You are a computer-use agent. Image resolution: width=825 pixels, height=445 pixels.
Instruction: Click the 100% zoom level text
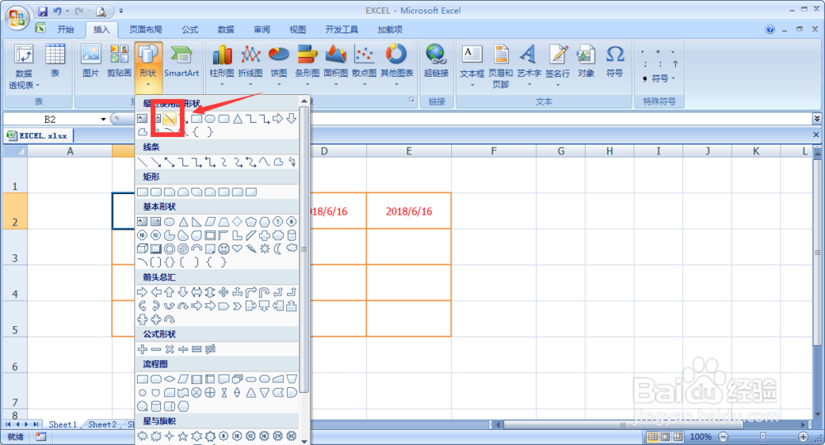click(700, 437)
